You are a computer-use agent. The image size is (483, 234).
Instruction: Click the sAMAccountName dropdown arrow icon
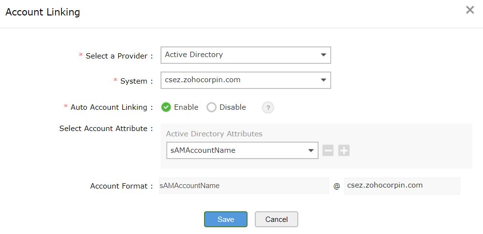[311, 150]
